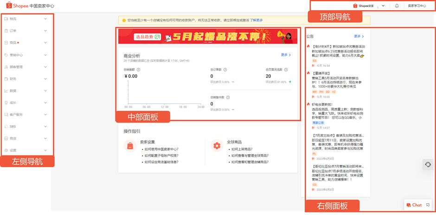Click the 全球商品 orange gear icon
Screen dimensions: 436x215
tap(217, 146)
